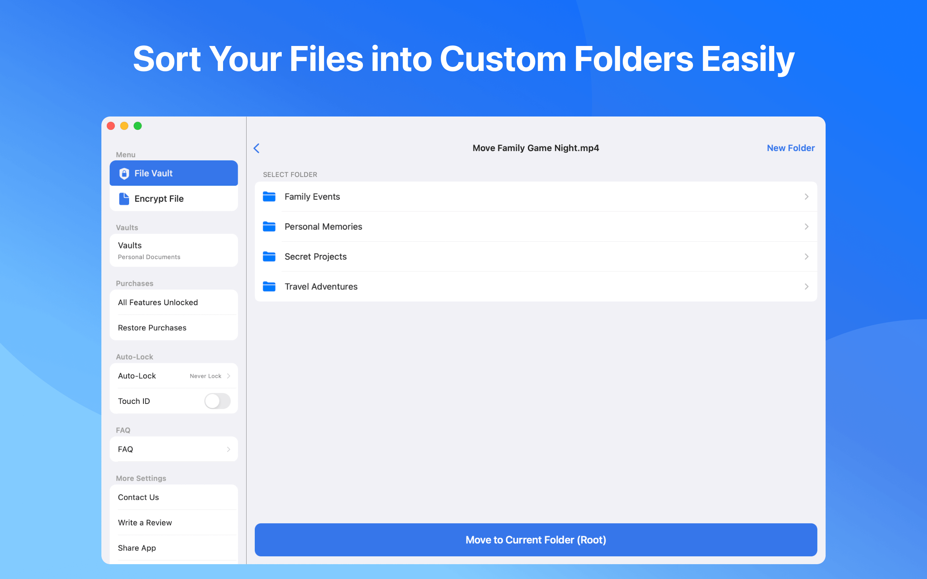927x579 pixels.
Task: Enable the Touch ID switch
Action: click(x=217, y=401)
